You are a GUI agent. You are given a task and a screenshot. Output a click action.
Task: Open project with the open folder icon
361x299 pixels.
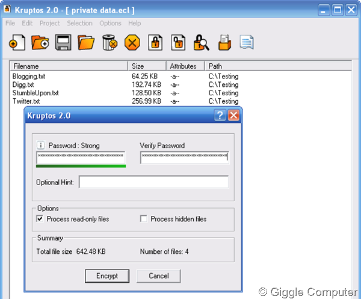(x=86, y=42)
